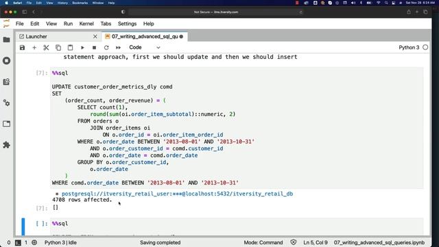Go back with Safari's back arrow

pyautogui.click(x=34, y=12)
